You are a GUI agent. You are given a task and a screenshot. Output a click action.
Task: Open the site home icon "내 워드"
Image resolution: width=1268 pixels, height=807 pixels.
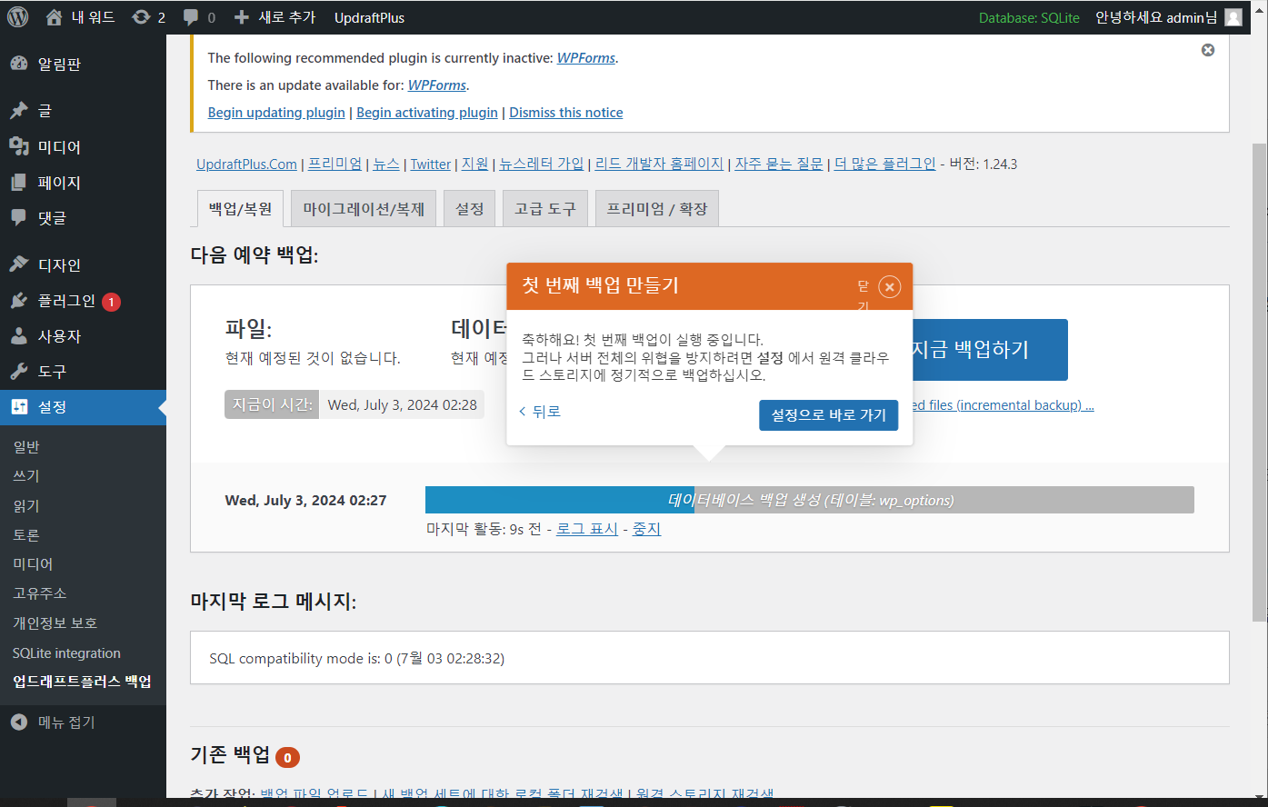point(80,17)
